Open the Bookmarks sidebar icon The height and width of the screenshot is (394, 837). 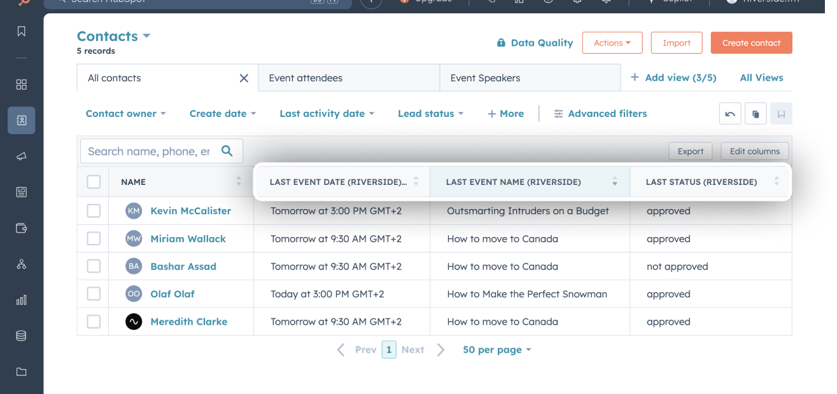point(22,31)
